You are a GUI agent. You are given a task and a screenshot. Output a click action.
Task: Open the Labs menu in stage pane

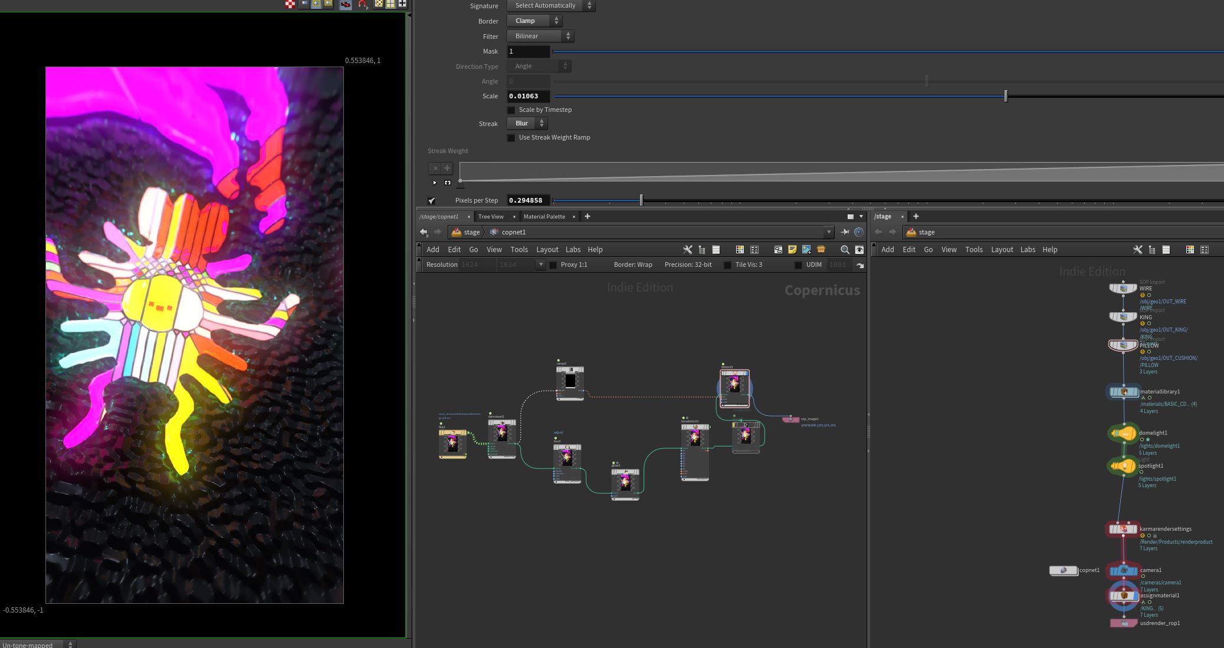pyautogui.click(x=1028, y=250)
